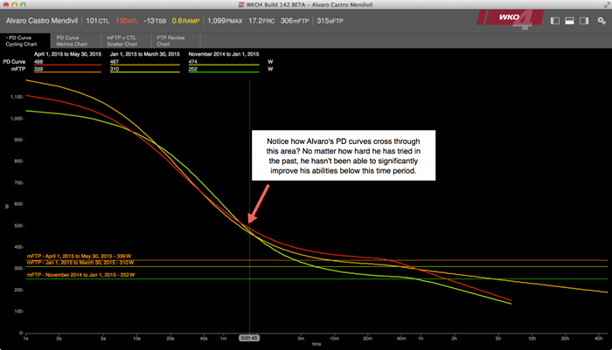Select the April 1, 2015 to May 30, 2015 range
Image resolution: width=612 pixels, height=350 pixels.
67,54
